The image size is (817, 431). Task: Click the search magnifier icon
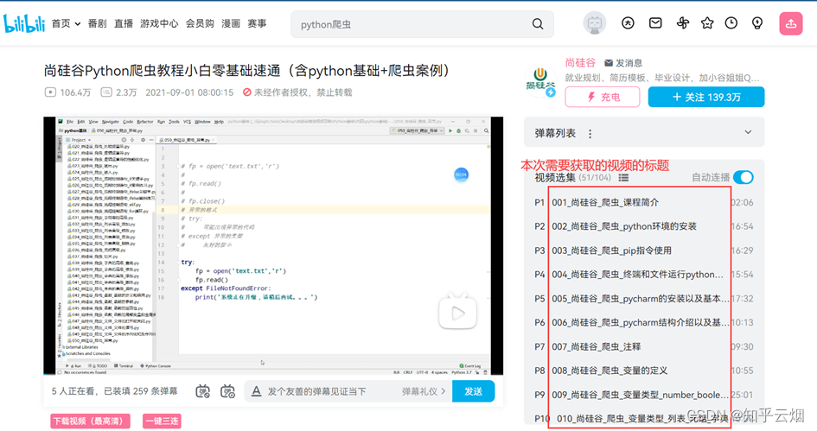tap(538, 24)
